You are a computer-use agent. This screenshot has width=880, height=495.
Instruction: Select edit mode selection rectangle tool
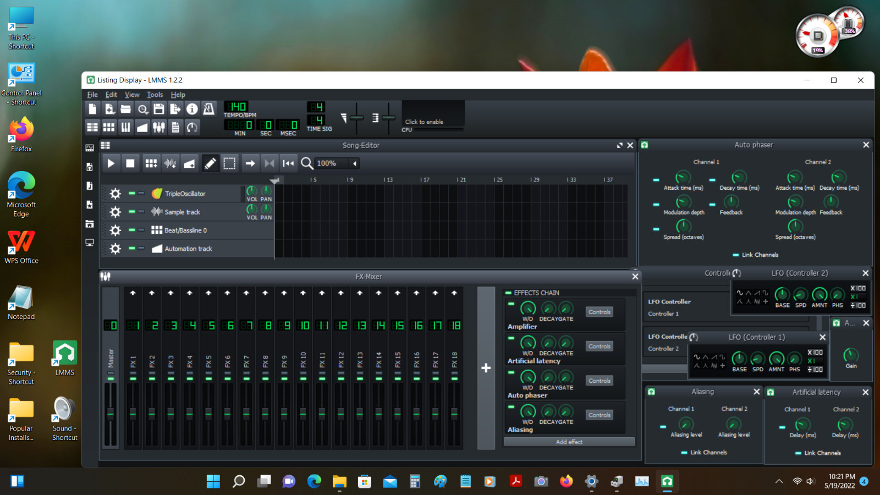(229, 163)
